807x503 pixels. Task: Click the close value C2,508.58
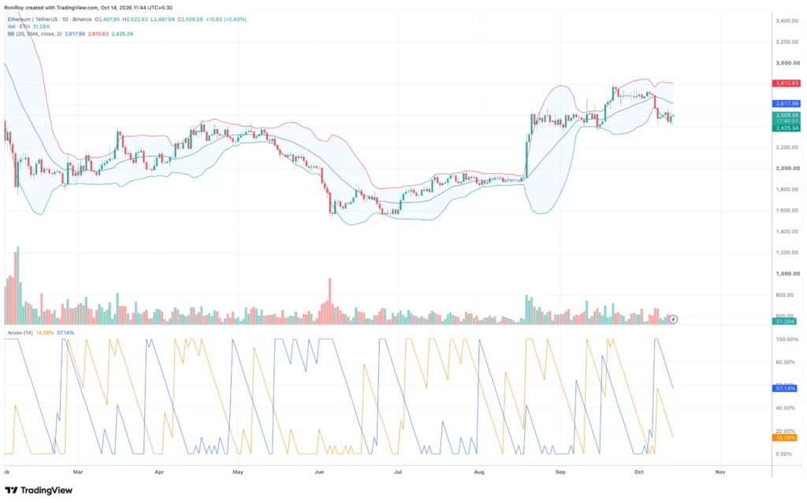[191, 20]
